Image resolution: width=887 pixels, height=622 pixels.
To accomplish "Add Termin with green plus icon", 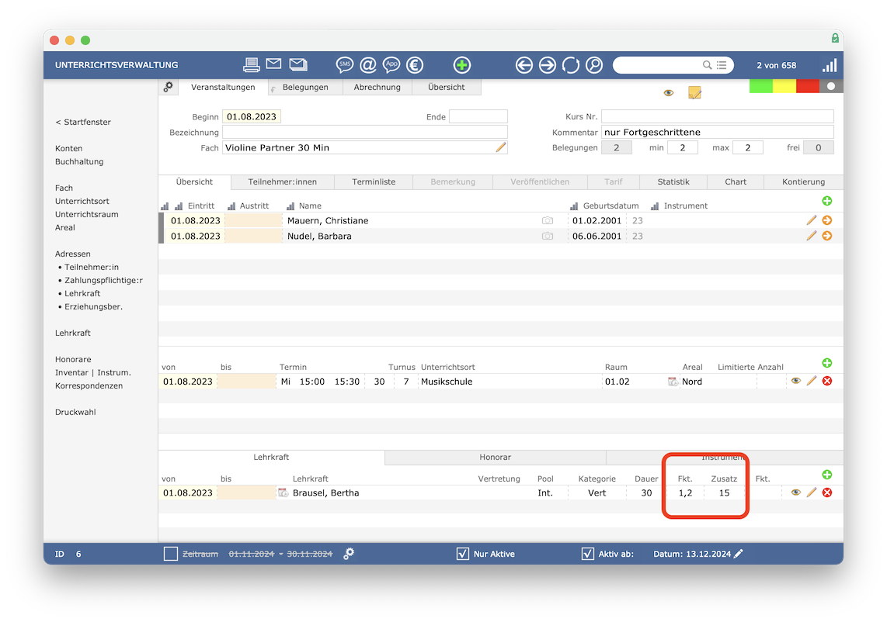I will [827, 363].
